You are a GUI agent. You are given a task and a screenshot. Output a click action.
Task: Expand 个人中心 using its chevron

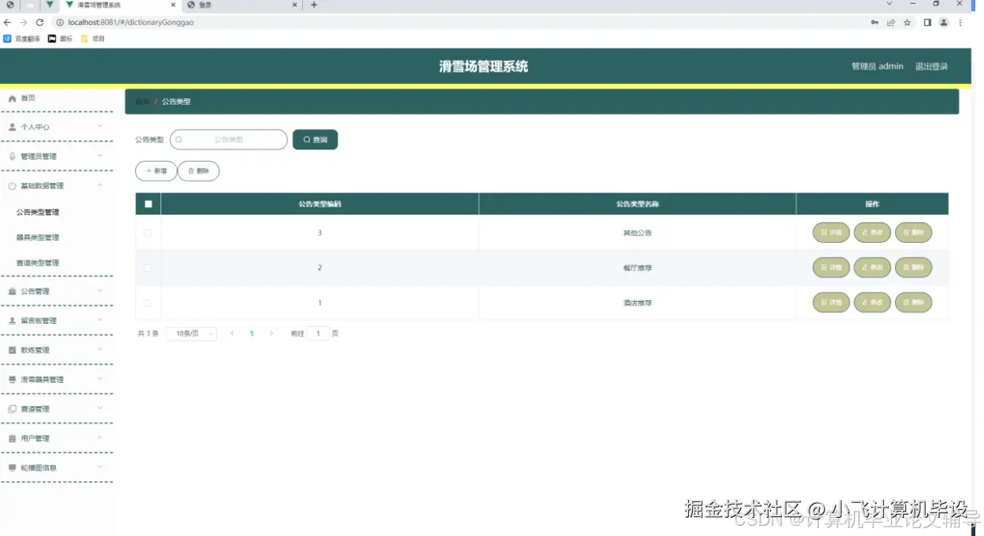click(x=100, y=126)
